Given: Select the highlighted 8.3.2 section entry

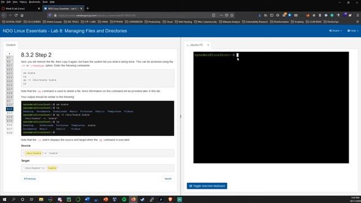Looking at the screenshot, I should point(10,109).
